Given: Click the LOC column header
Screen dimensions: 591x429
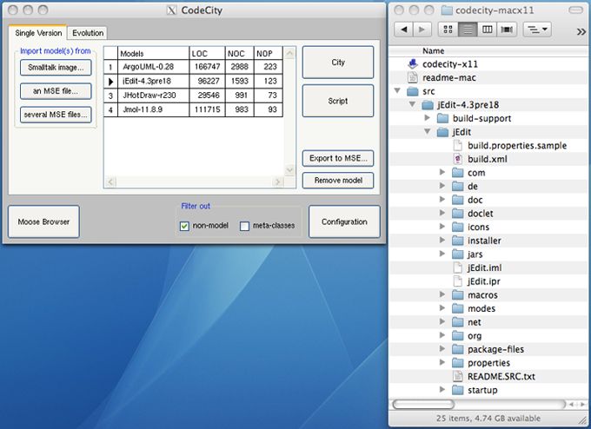Looking at the screenshot, I should click(x=207, y=54).
